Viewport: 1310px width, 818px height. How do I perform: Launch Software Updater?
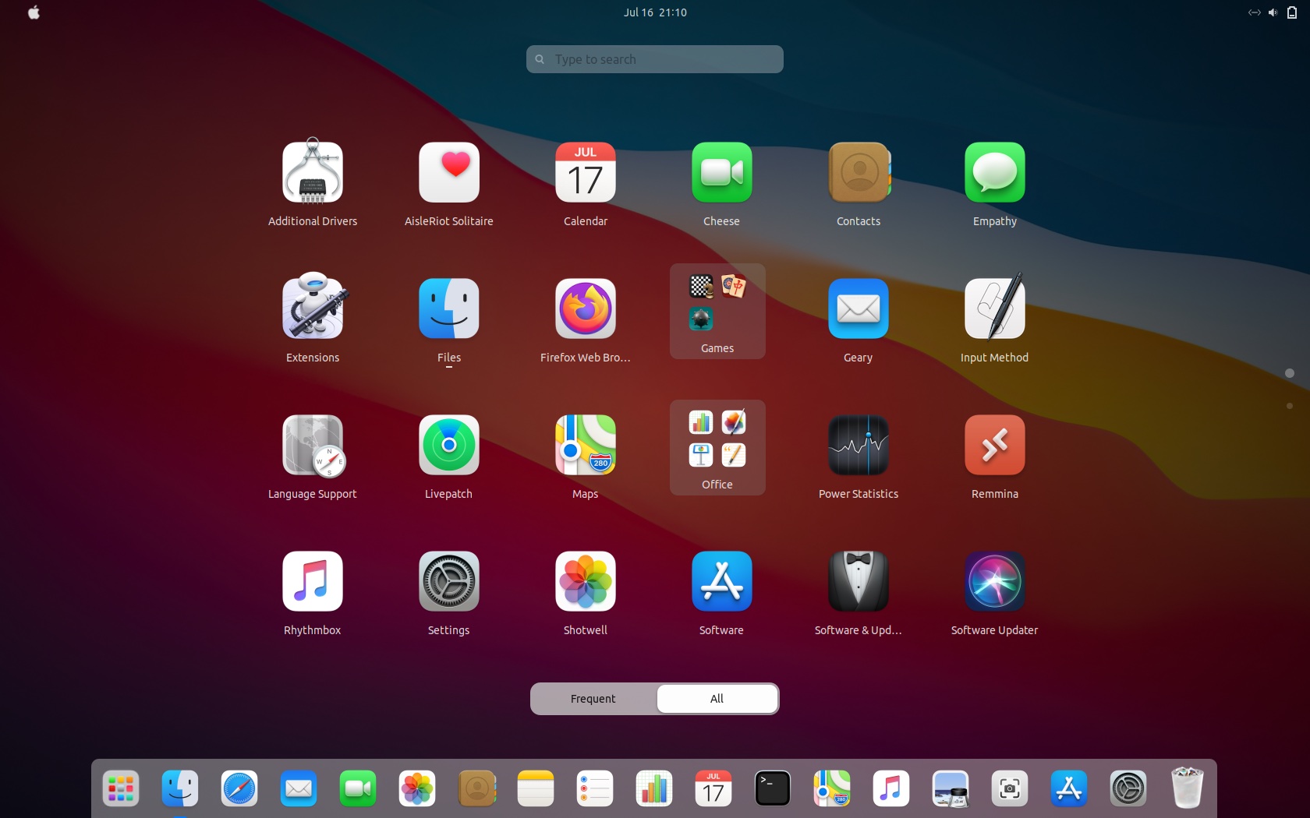tap(995, 581)
